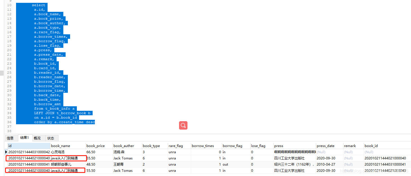
Task: Click the rare_flag column header
Action: tap(180, 146)
